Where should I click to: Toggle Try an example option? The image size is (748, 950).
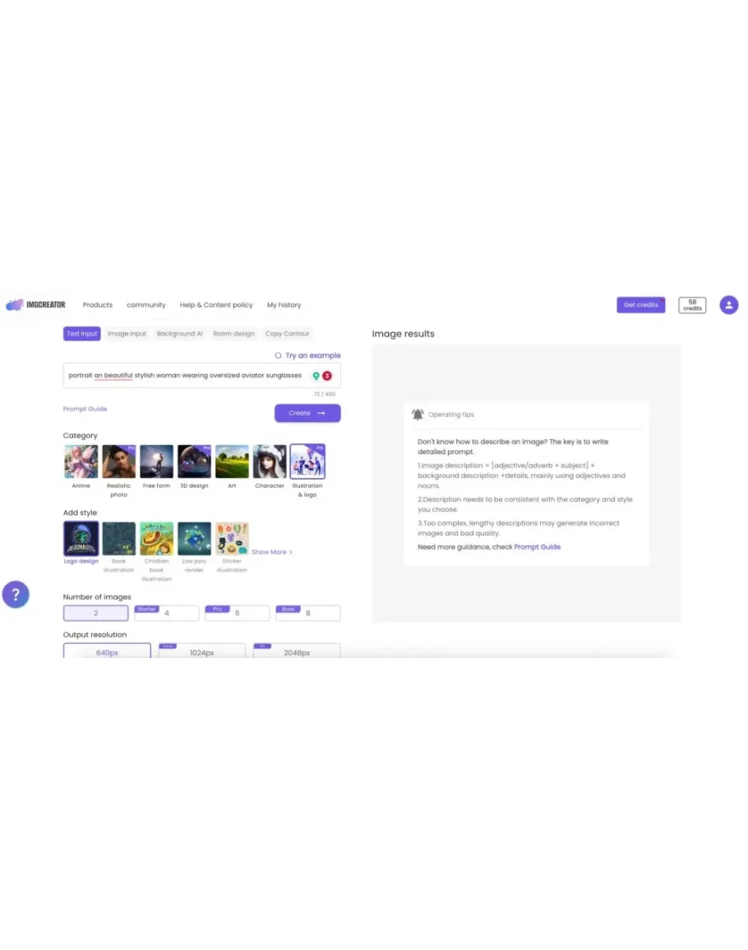click(307, 355)
